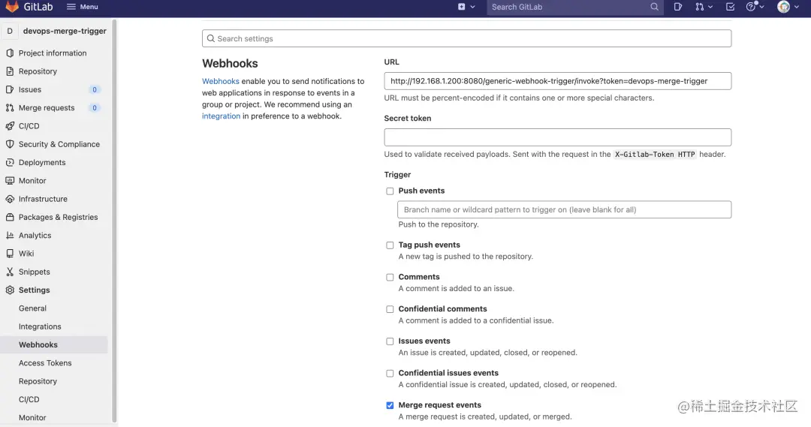811x427 pixels.
Task: Click the Settings gear icon
Action: coord(10,290)
